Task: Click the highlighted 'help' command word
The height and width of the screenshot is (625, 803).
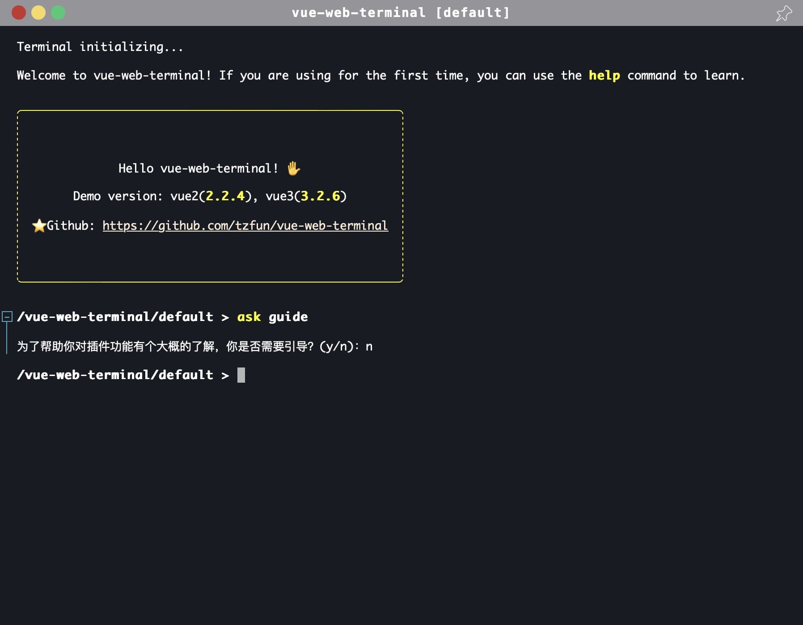Action: 604,76
